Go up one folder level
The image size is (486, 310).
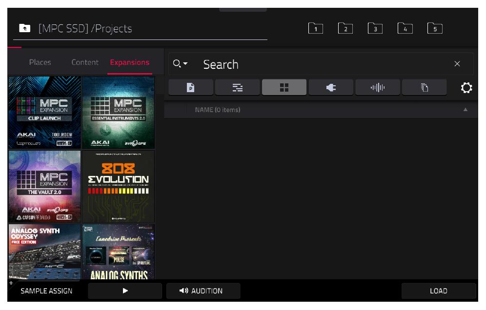click(24, 28)
